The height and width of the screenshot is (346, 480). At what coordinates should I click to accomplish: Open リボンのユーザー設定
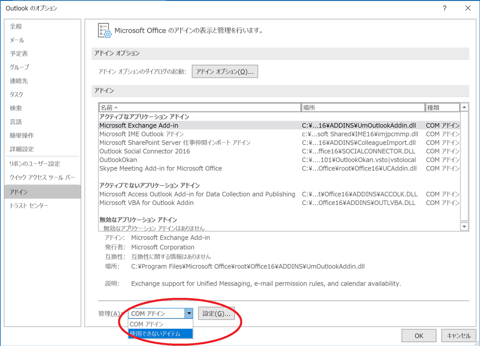[42, 164]
